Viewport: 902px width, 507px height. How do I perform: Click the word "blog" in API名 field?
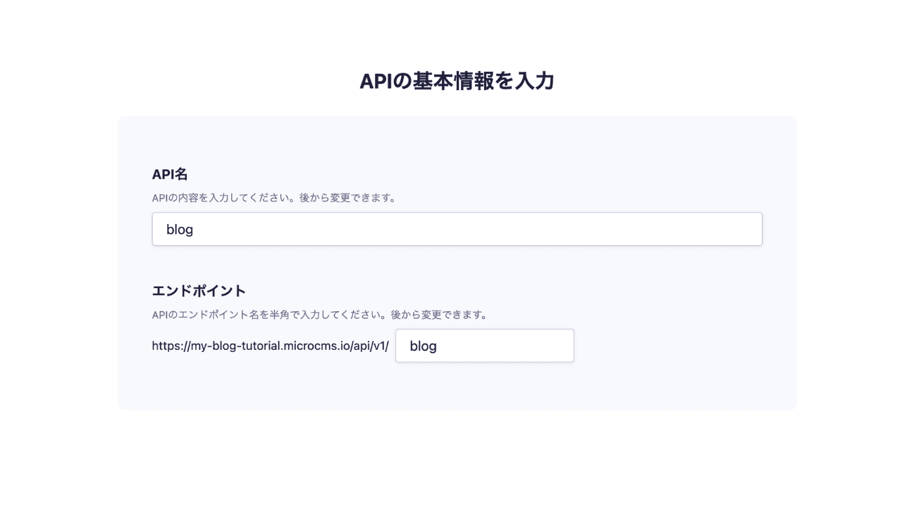pyautogui.click(x=180, y=230)
